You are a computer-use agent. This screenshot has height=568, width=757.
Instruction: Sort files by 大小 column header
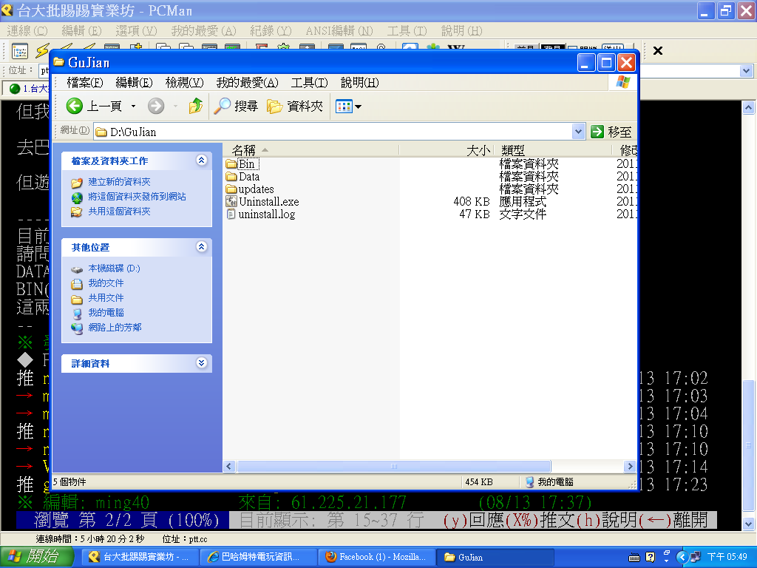point(446,150)
